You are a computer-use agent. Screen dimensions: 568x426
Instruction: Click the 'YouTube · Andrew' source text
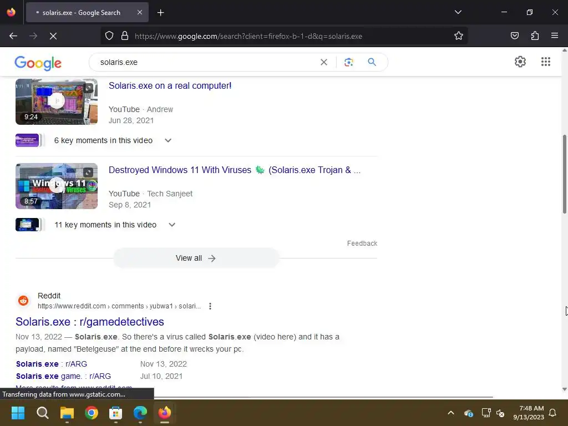(x=141, y=109)
